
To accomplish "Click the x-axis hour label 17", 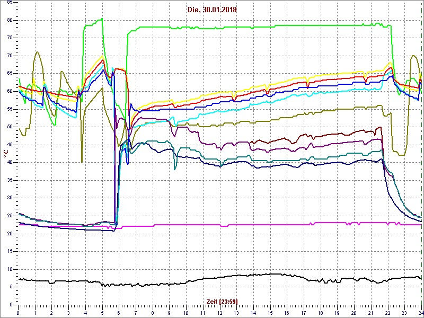I will [304, 313].
